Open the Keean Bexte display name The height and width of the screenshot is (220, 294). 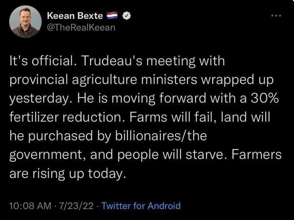75,16
